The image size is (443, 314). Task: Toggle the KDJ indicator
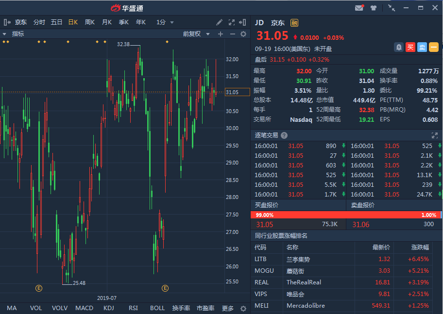[x=109, y=308]
